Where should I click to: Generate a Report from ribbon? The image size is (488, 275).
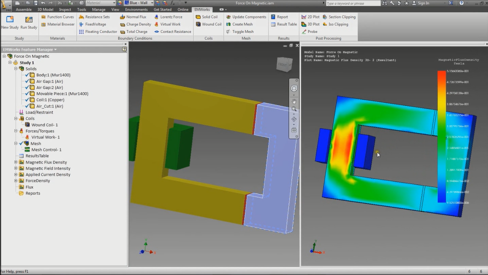coord(279,17)
